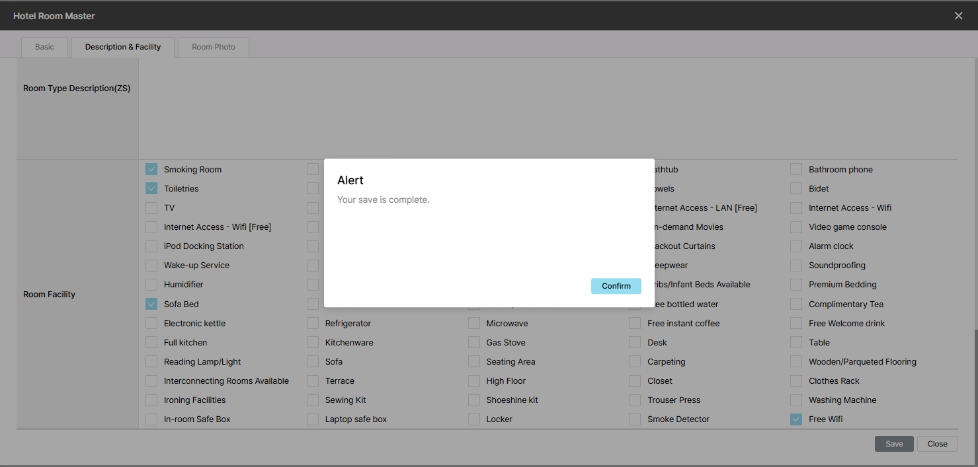Uncheck the Free Wifi option
Screen dimensions: 978x467
pos(796,419)
